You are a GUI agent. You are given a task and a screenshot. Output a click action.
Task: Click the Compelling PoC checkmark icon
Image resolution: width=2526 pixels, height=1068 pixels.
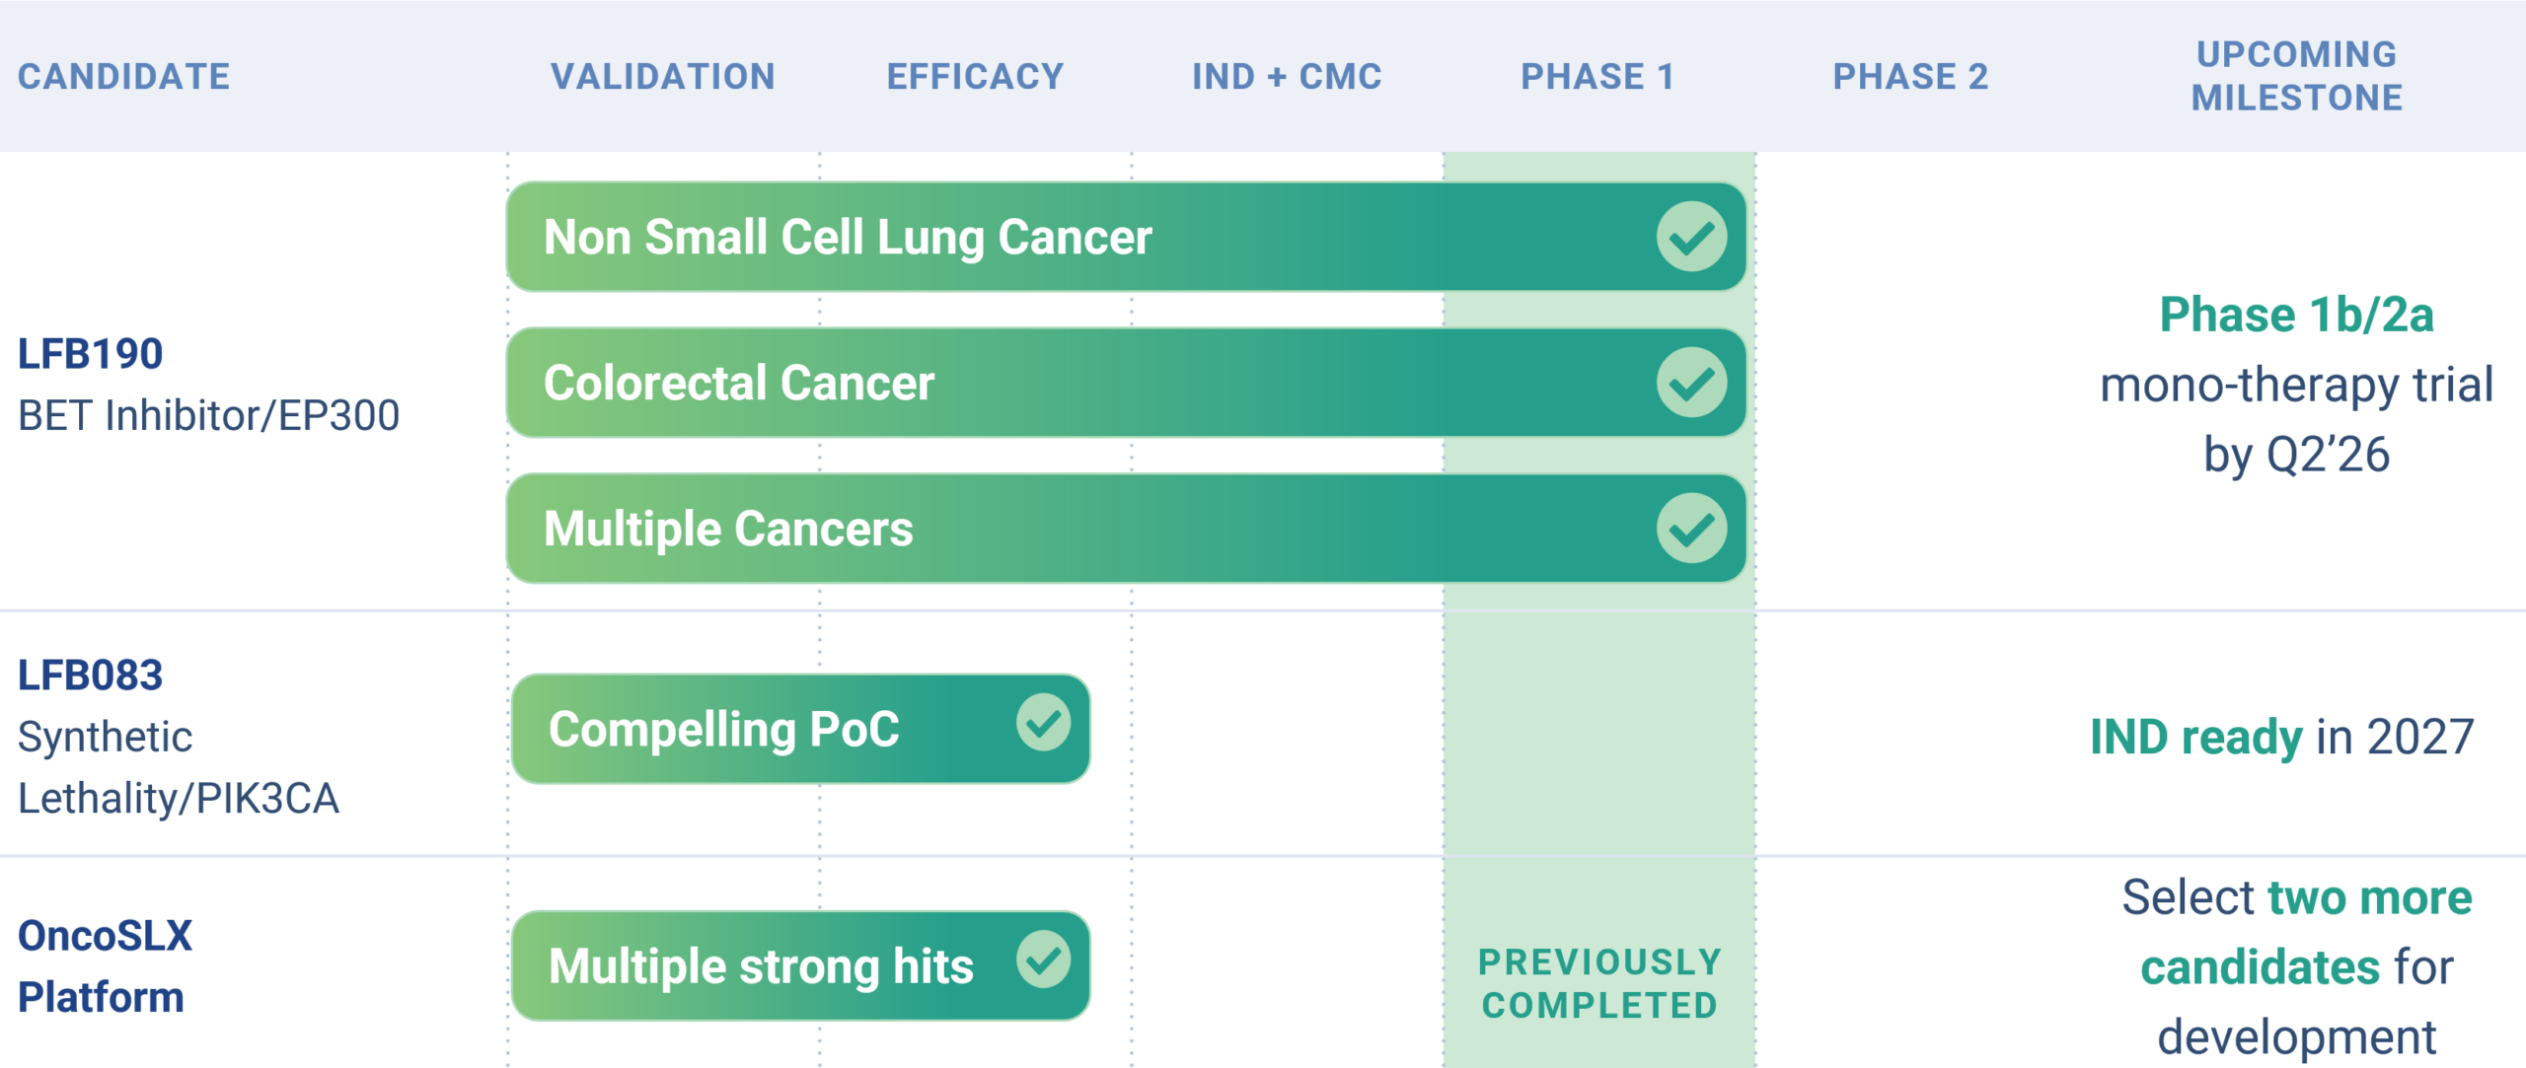pos(1043,723)
